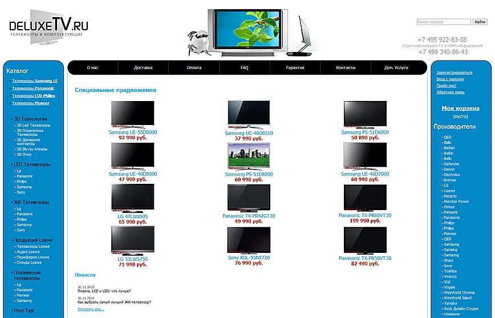Screen dimensions: 495x318
Task: Open the 'Моя корзина' cart link
Action: (x=460, y=108)
